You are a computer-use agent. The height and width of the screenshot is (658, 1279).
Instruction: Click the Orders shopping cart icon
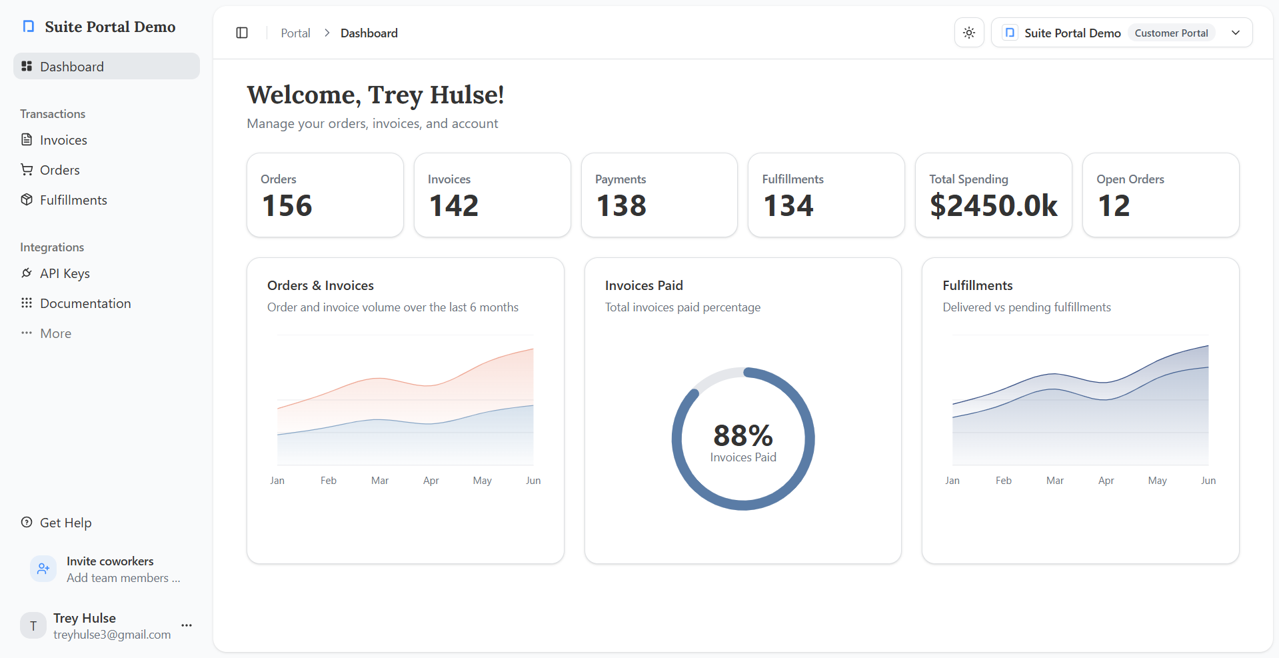click(27, 169)
